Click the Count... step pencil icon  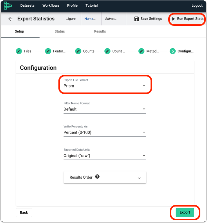(x=107, y=51)
